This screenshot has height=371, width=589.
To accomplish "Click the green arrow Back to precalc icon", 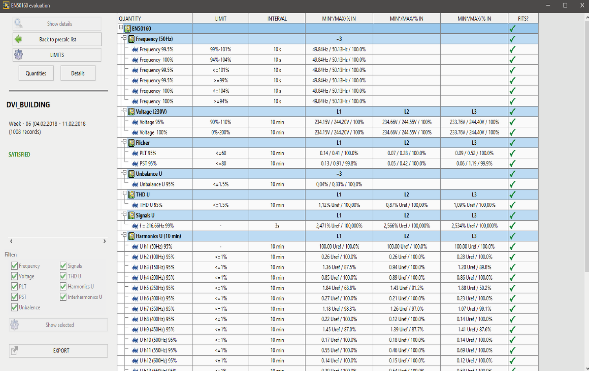I will (x=18, y=39).
